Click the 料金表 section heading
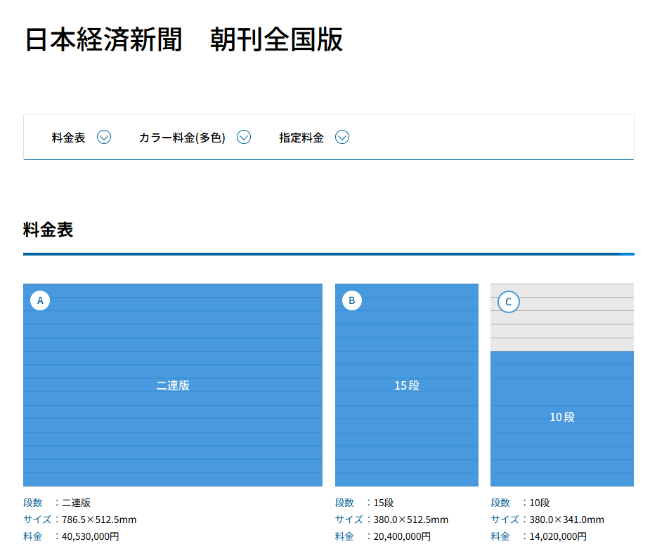Image resolution: width=657 pixels, height=556 pixels. pos(48,230)
